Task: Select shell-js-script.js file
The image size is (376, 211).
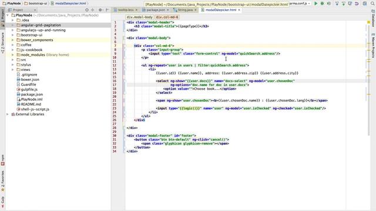Action: [33, 109]
